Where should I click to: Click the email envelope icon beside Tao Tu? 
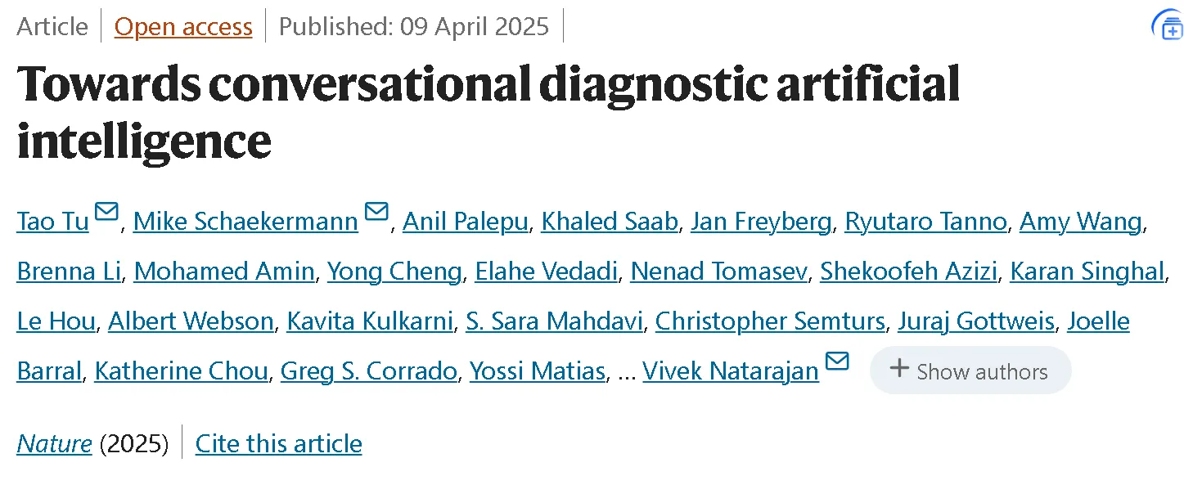point(106,213)
